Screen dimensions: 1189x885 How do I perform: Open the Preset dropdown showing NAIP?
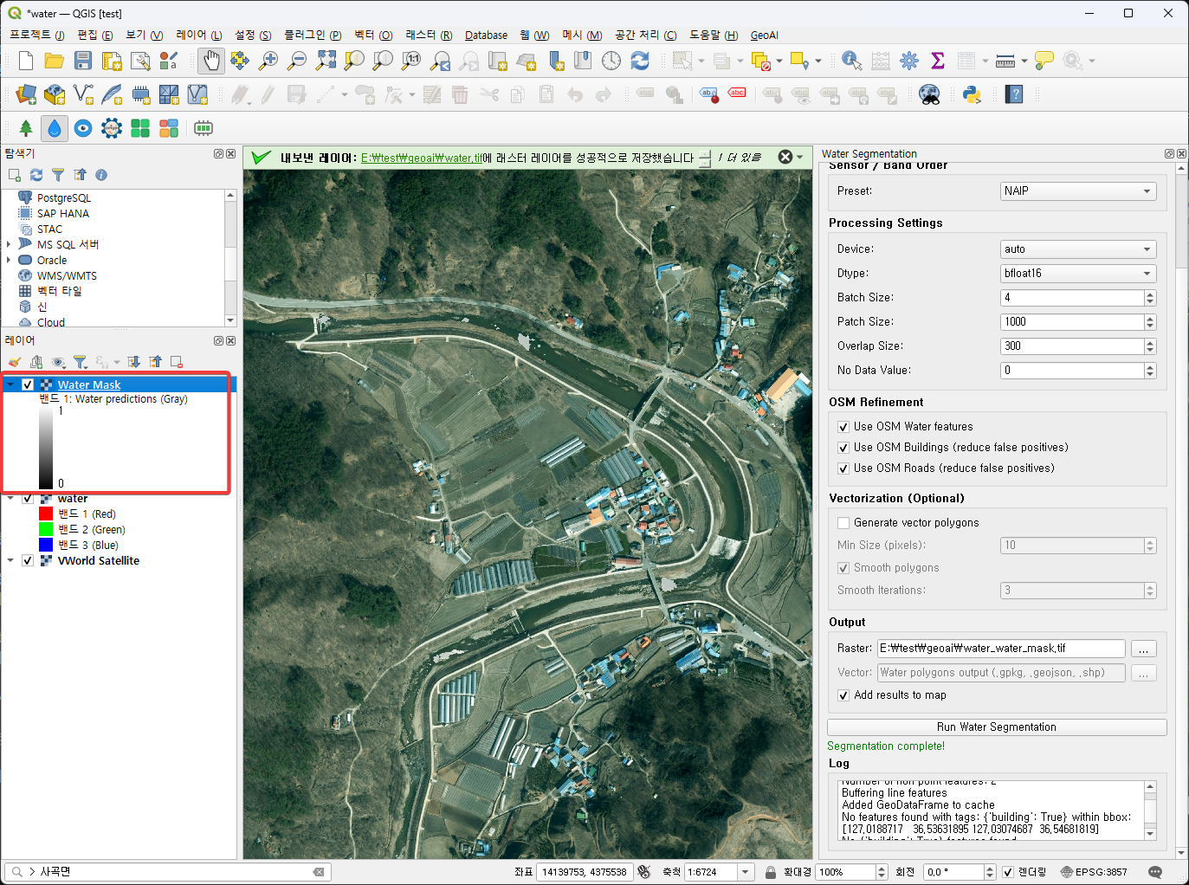click(1077, 191)
